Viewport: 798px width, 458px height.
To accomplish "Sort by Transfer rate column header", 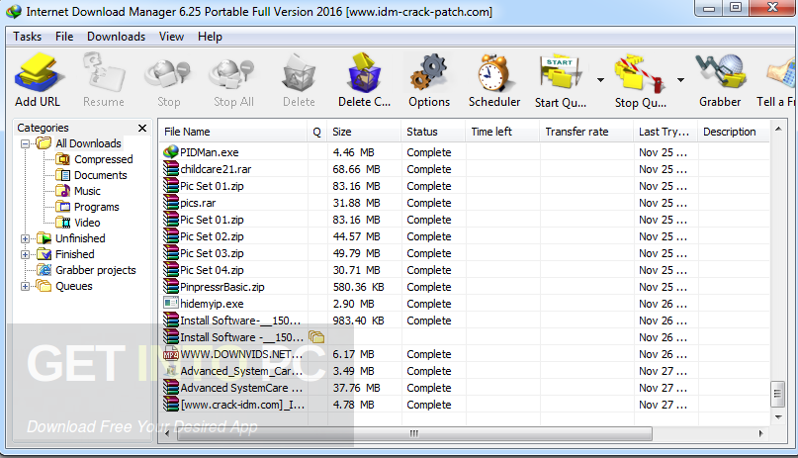I will pyautogui.click(x=586, y=132).
